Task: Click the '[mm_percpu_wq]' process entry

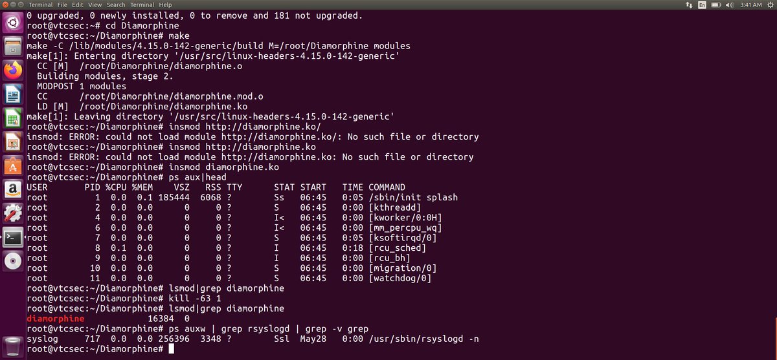Action: coord(405,228)
